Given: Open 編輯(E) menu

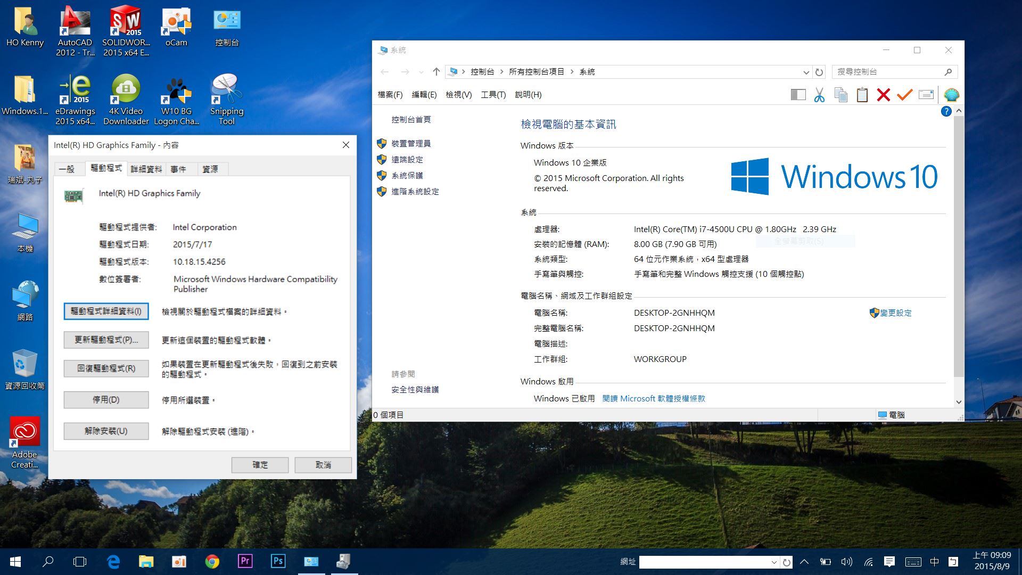Looking at the screenshot, I should [424, 95].
